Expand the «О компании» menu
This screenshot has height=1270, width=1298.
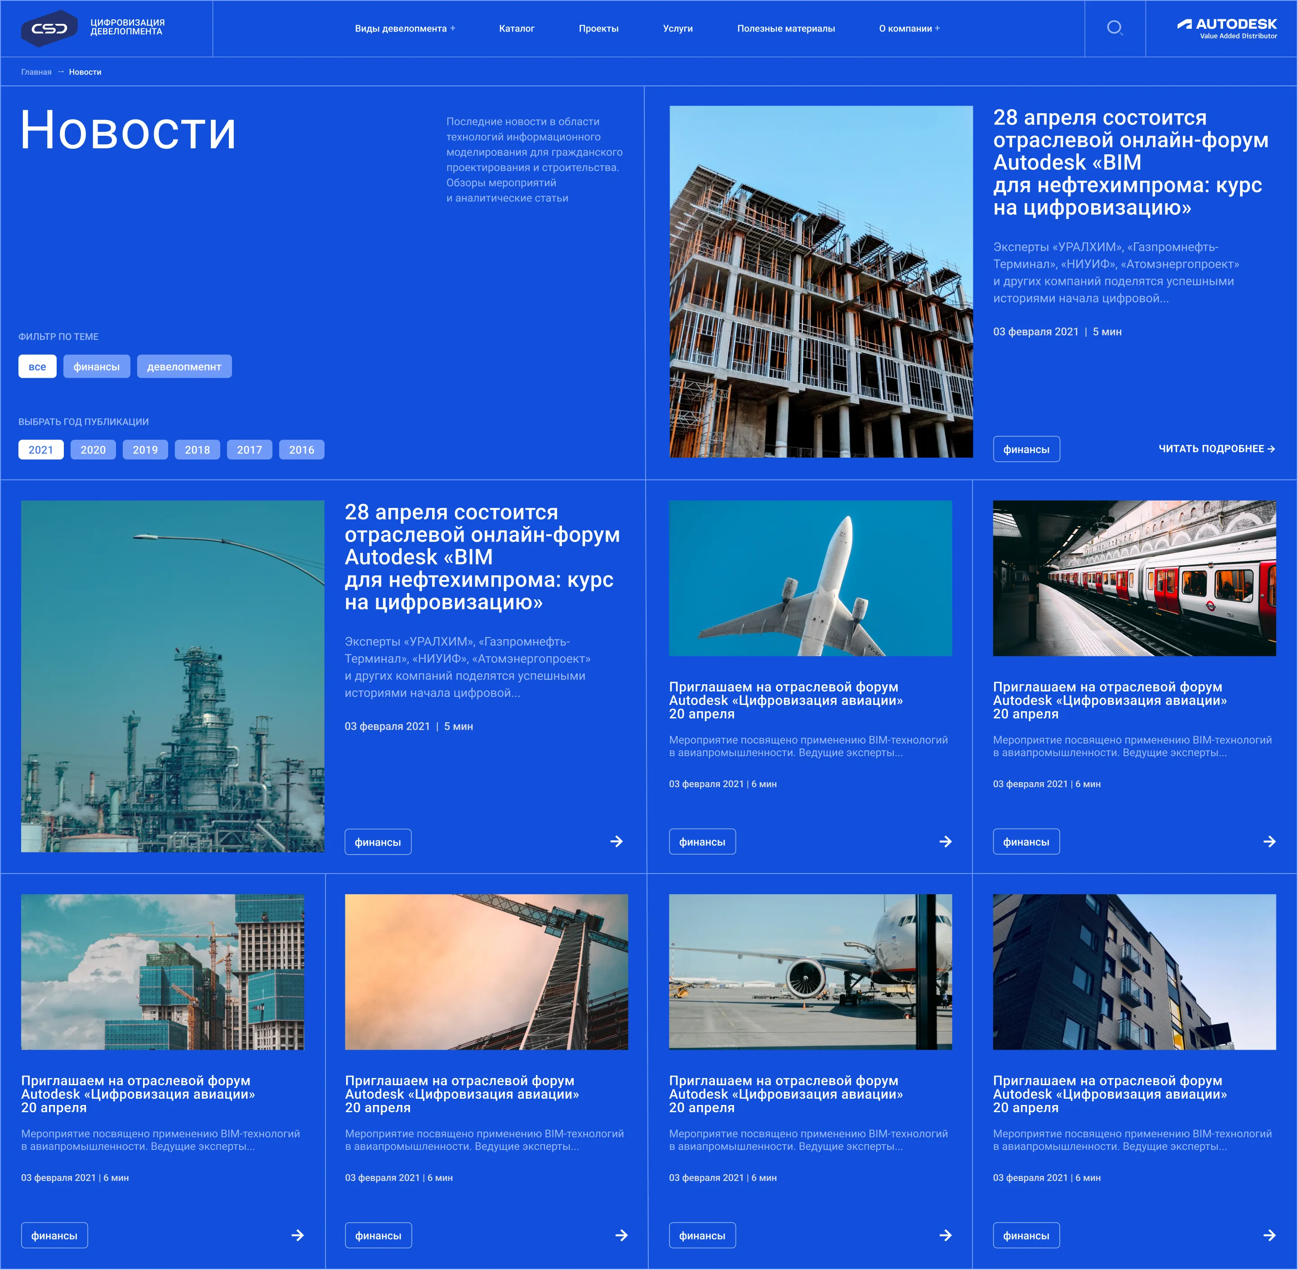pos(909,29)
